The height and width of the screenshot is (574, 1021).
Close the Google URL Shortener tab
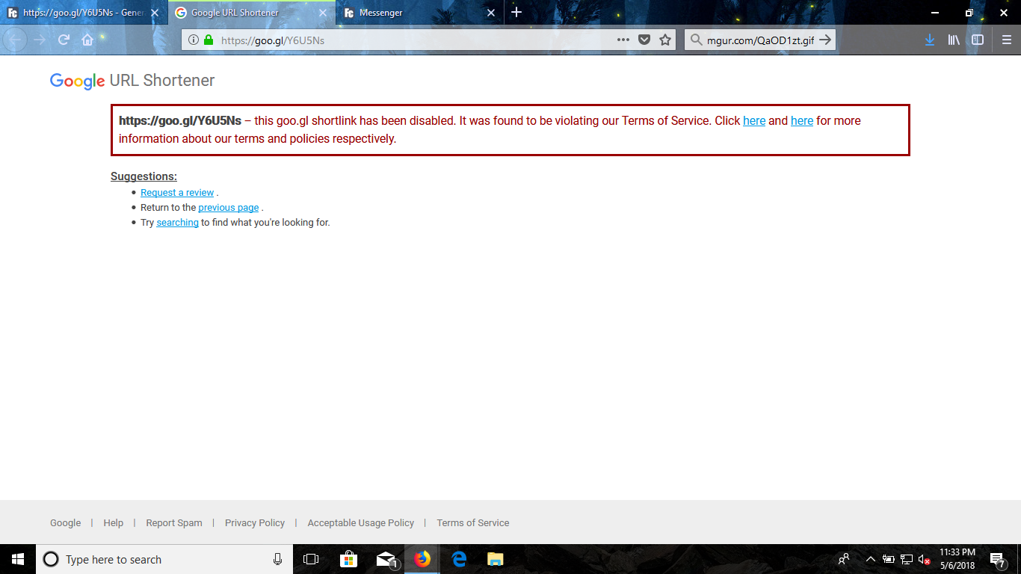(x=323, y=13)
